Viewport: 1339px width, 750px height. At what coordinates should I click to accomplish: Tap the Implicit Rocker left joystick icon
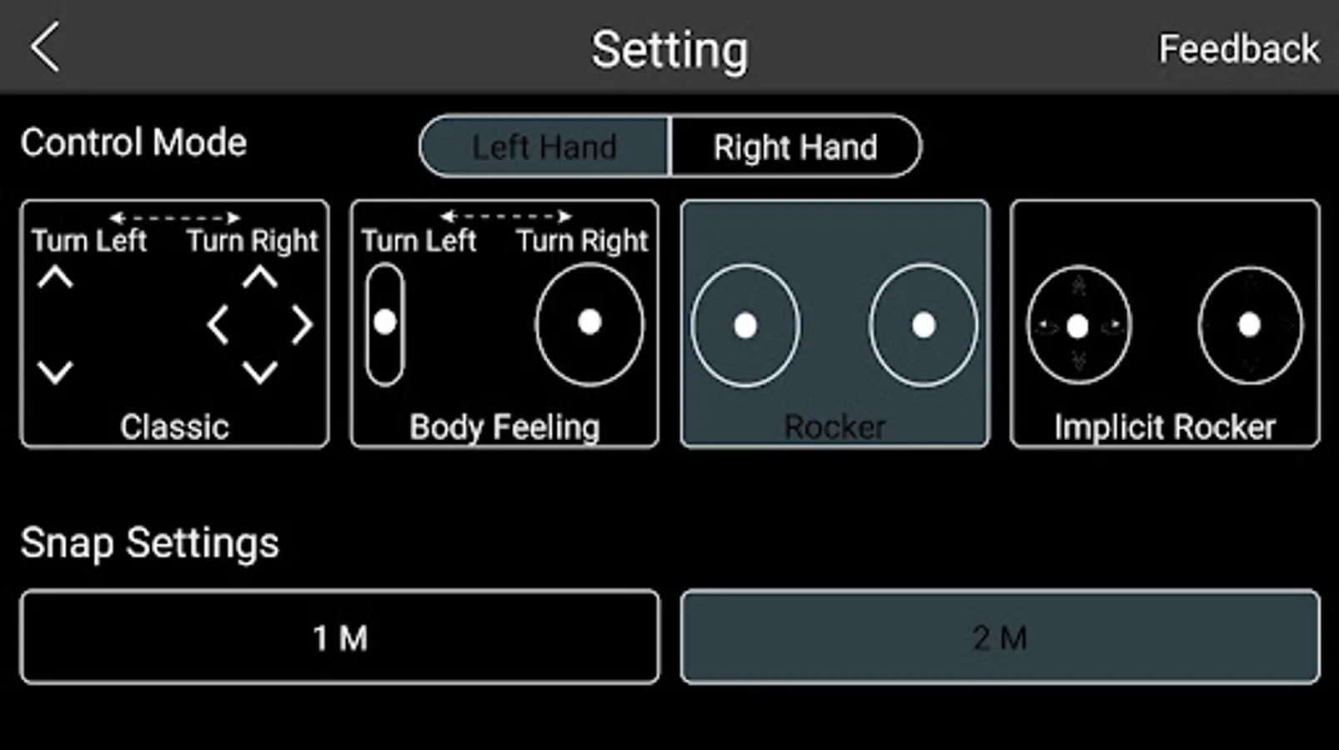1078,326
